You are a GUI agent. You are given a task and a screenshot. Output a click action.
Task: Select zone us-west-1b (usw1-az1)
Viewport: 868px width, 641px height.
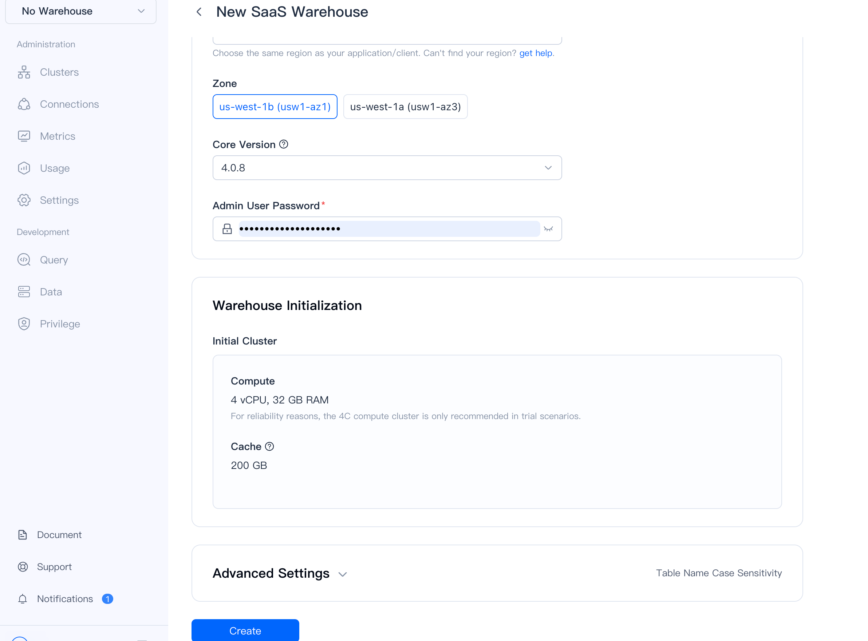(x=275, y=106)
